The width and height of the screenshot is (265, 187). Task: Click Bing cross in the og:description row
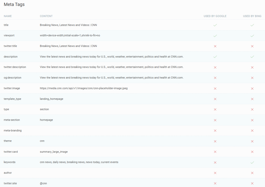coord(252,78)
